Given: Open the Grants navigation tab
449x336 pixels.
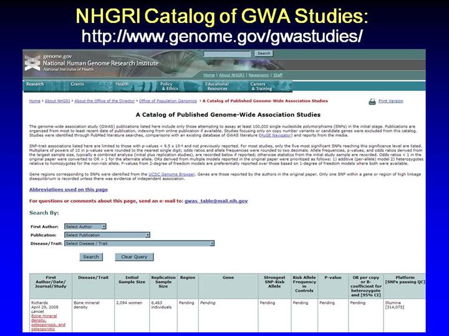Looking at the screenshot, I should point(77,84).
